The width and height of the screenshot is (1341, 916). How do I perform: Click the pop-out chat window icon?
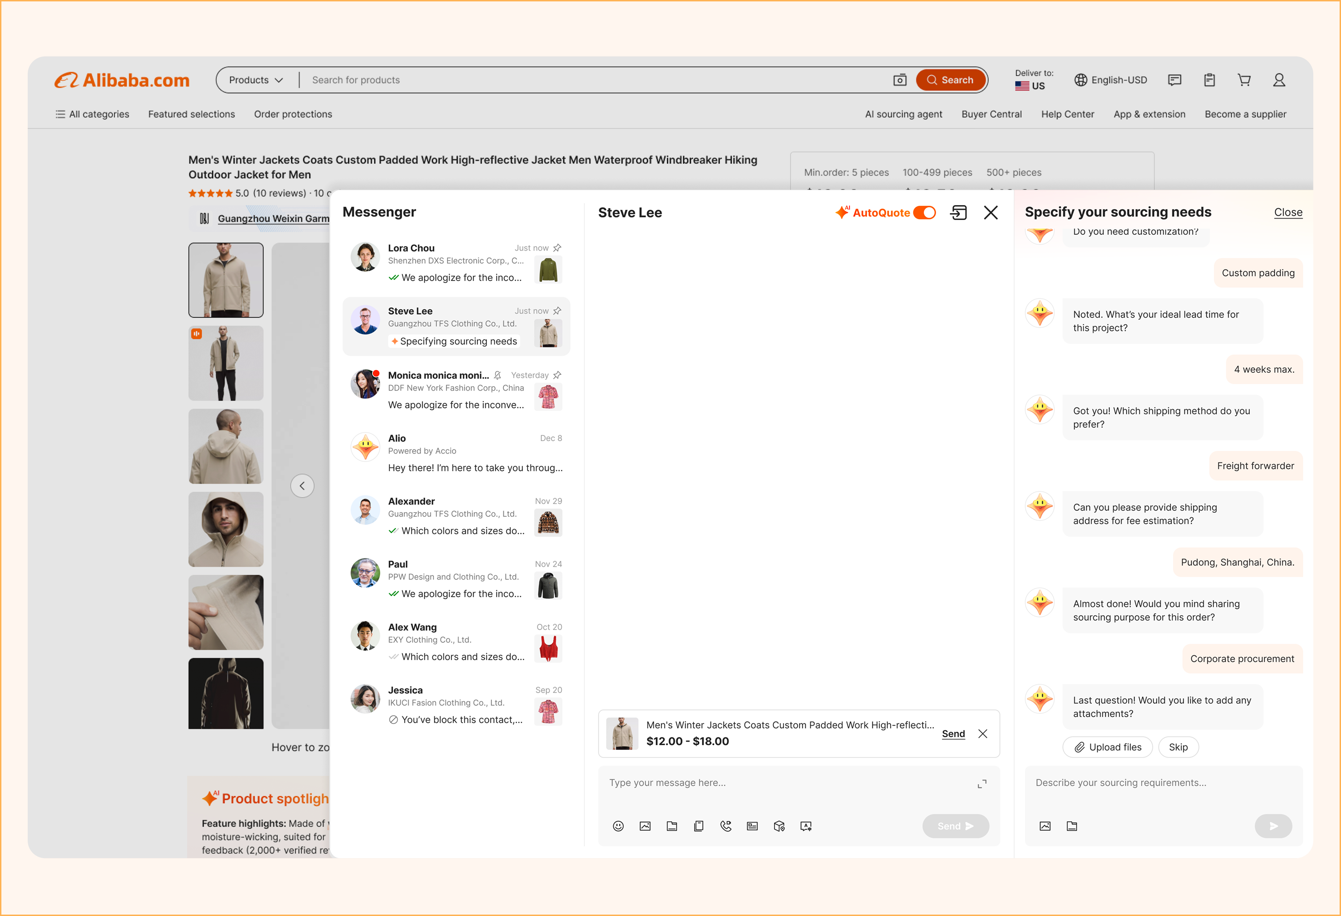pyautogui.click(x=958, y=212)
